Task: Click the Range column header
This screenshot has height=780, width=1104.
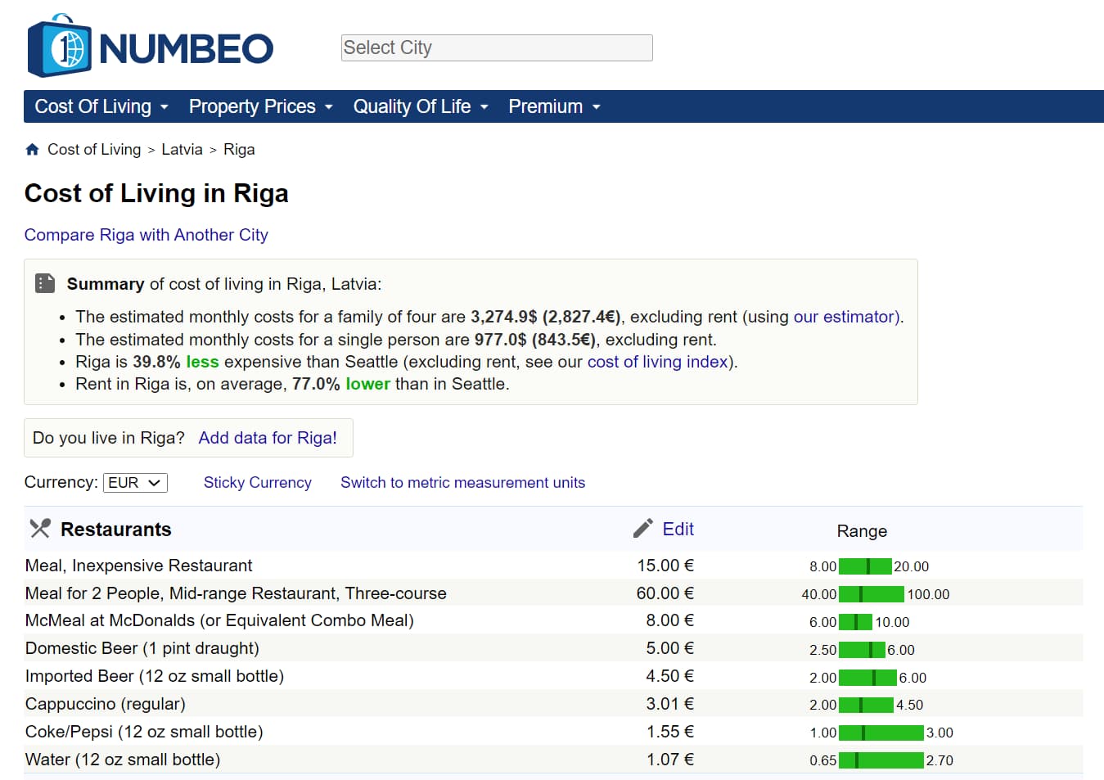Action: click(862, 531)
